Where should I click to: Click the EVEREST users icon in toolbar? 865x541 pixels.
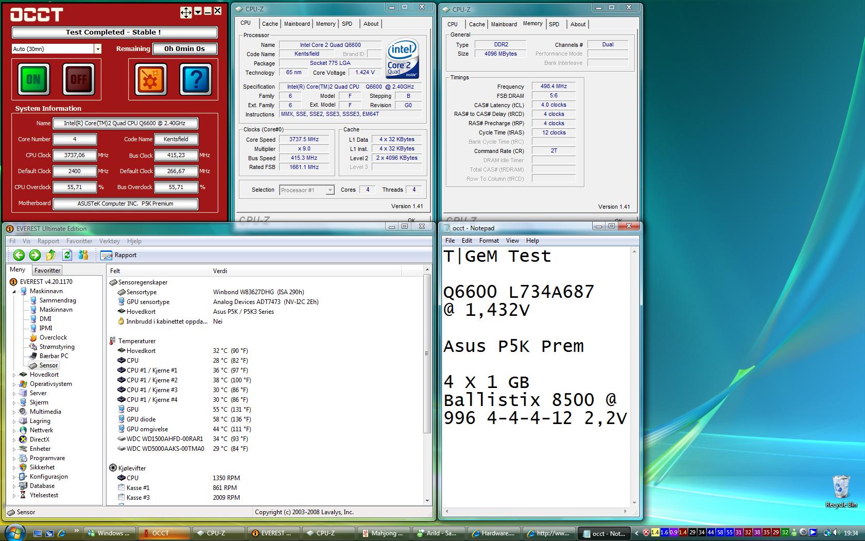83,255
